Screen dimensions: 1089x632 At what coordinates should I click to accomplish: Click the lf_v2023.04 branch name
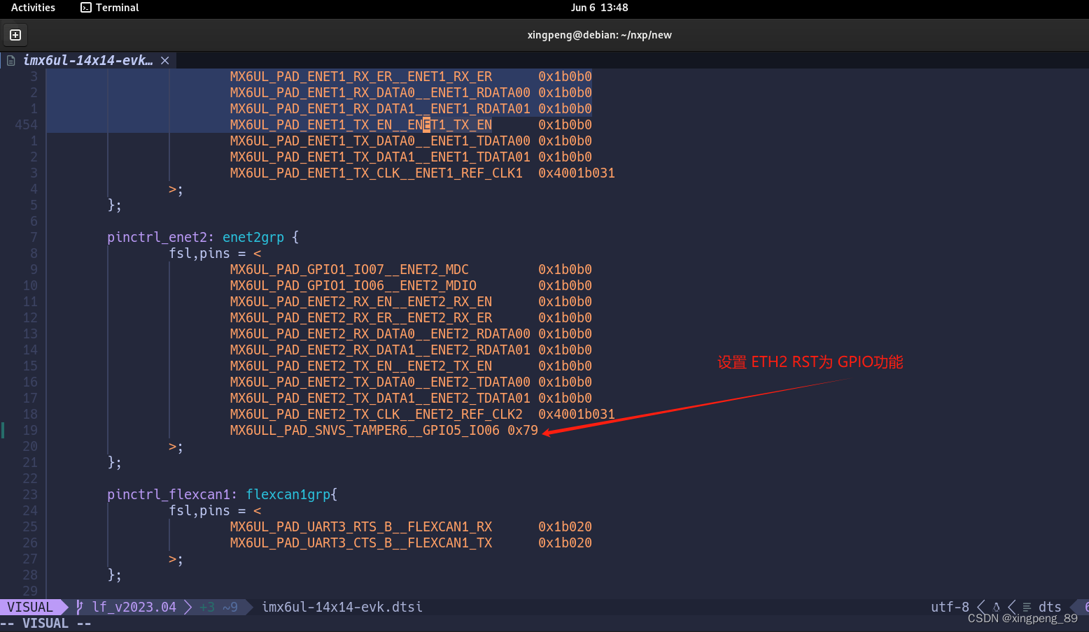tap(133, 607)
